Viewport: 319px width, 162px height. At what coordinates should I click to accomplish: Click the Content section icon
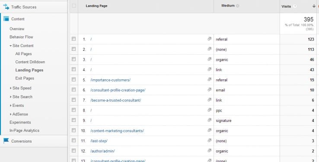[6, 19]
